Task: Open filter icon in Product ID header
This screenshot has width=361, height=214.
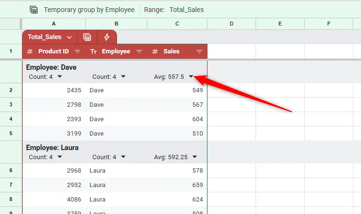Action: coord(77,51)
